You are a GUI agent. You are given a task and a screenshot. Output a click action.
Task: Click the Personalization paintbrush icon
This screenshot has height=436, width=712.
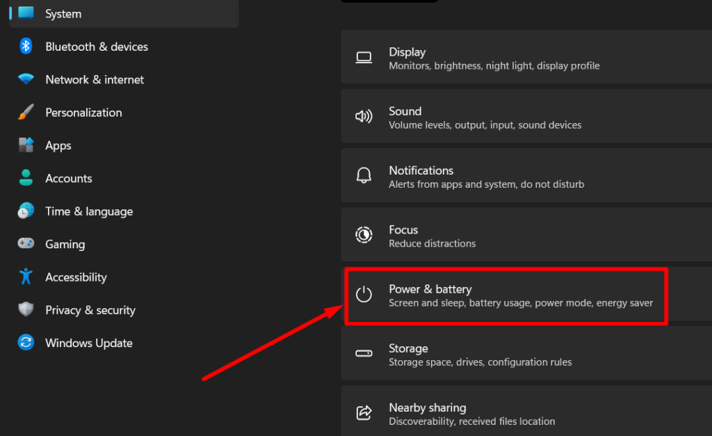[x=26, y=112]
